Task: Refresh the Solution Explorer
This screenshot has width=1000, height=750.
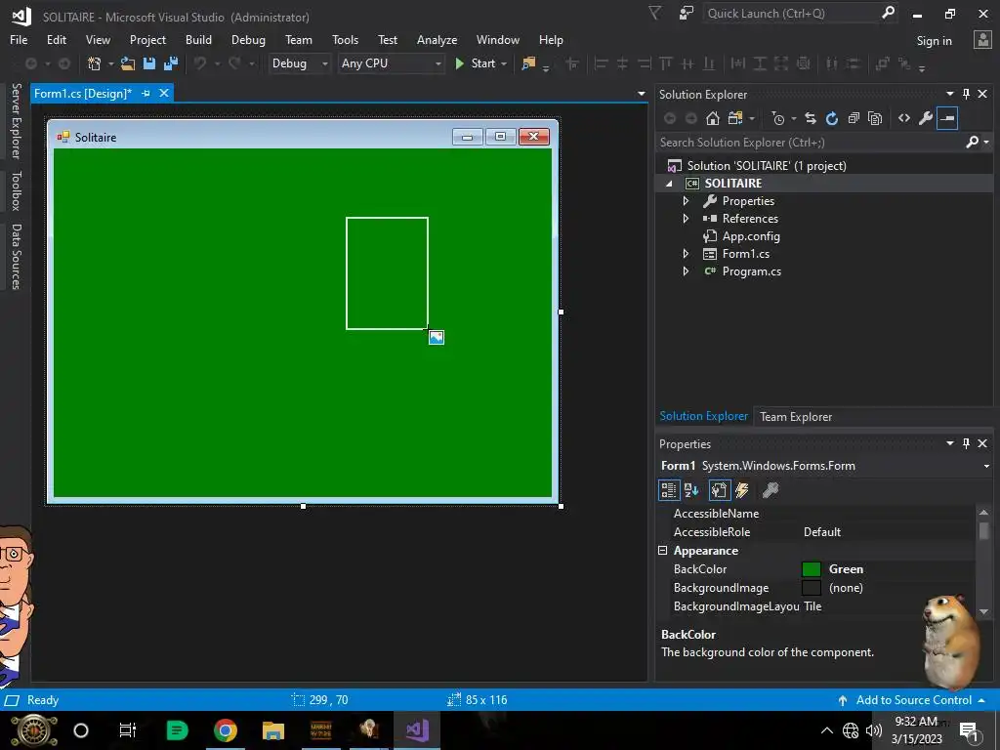Action: point(832,118)
